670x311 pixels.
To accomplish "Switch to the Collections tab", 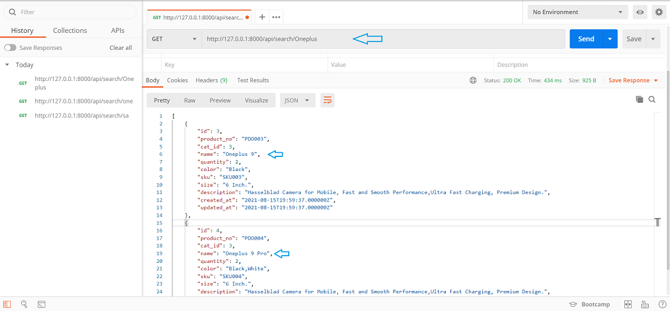I will coord(70,30).
